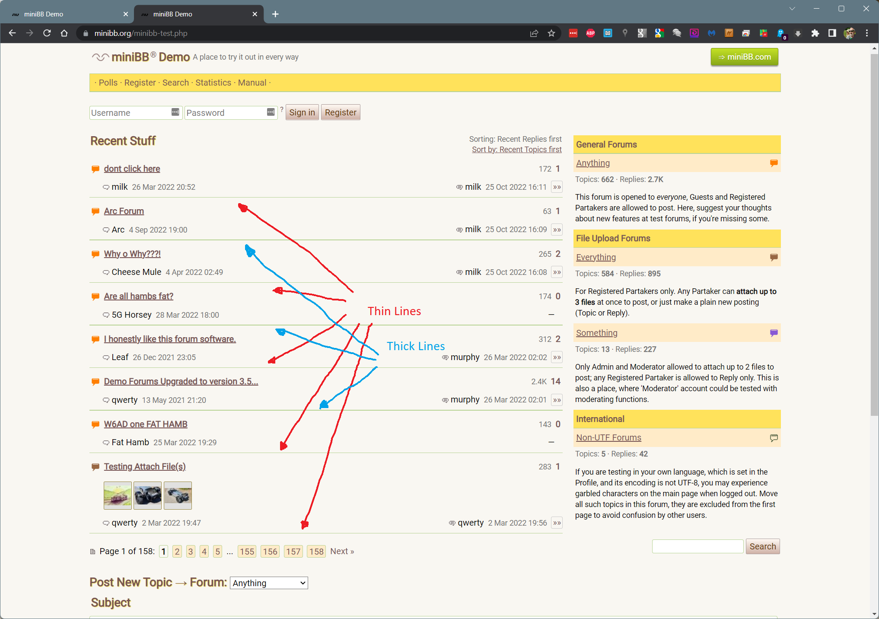
Task: Jump to last reply of 'Testing Attach File(s)'
Action: pyautogui.click(x=557, y=523)
